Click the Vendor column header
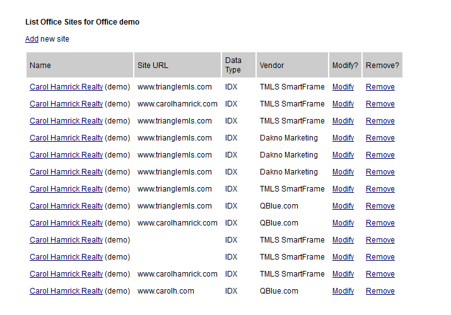The height and width of the screenshot is (315, 451). [x=272, y=66]
